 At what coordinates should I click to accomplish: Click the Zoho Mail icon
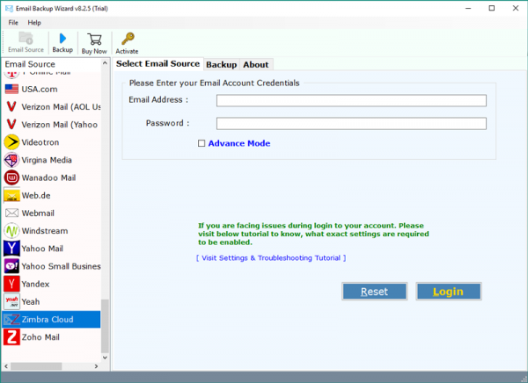pos(11,337)
